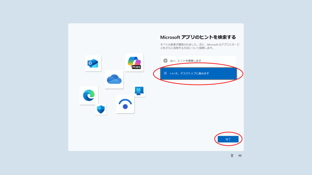This screenshot has height=175, width=312.
Task: Click the Microsoft Edge icon
Action: (x=89, y=95)
